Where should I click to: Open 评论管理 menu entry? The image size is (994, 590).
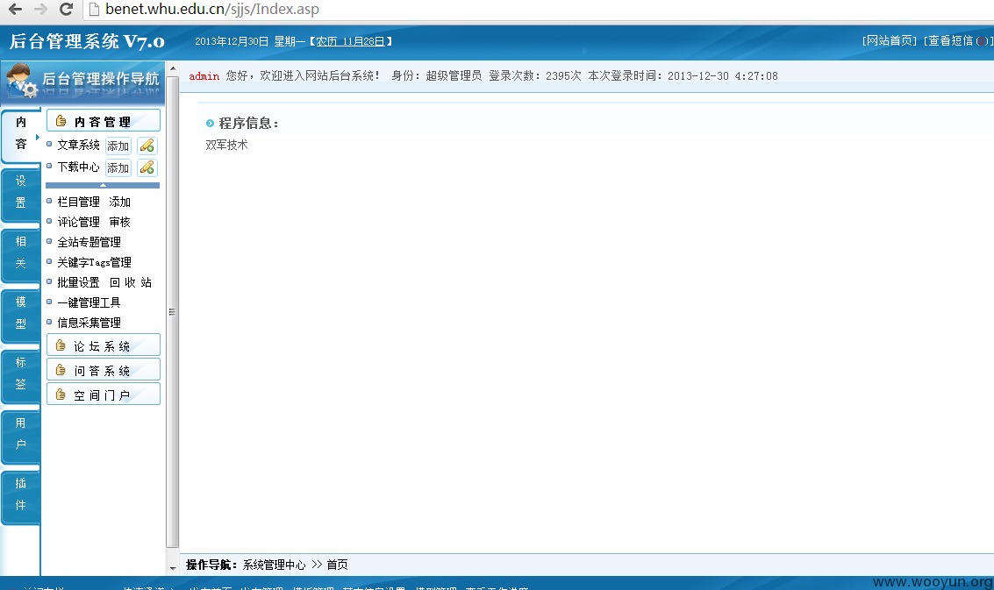78,222
